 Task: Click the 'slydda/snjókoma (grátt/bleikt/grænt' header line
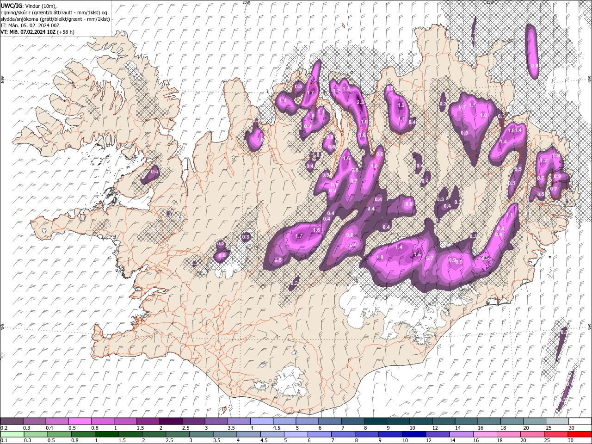coord(55,18)
